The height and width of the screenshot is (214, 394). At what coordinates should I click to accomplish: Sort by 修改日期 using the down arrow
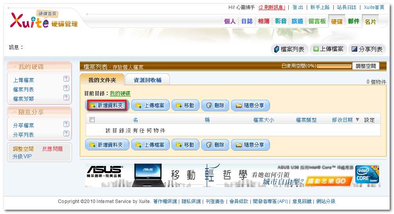point(357,120)
